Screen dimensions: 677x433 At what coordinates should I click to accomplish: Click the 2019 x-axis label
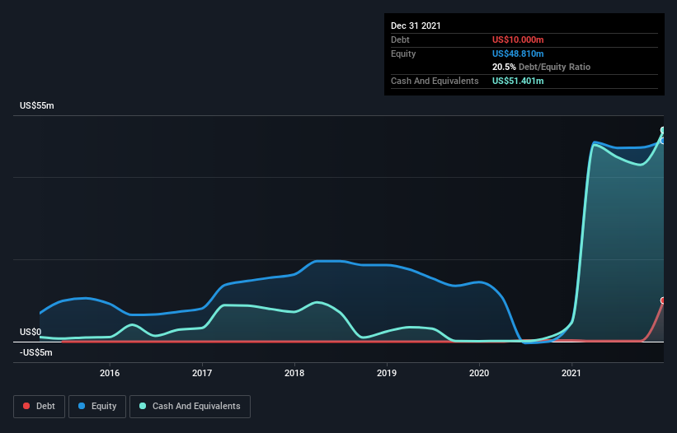pyautogui.click(x=387, y=373)
